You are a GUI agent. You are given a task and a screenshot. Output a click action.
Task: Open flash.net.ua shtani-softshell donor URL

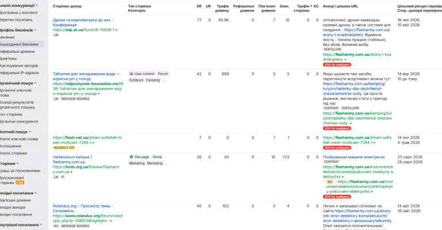(87, 140)
